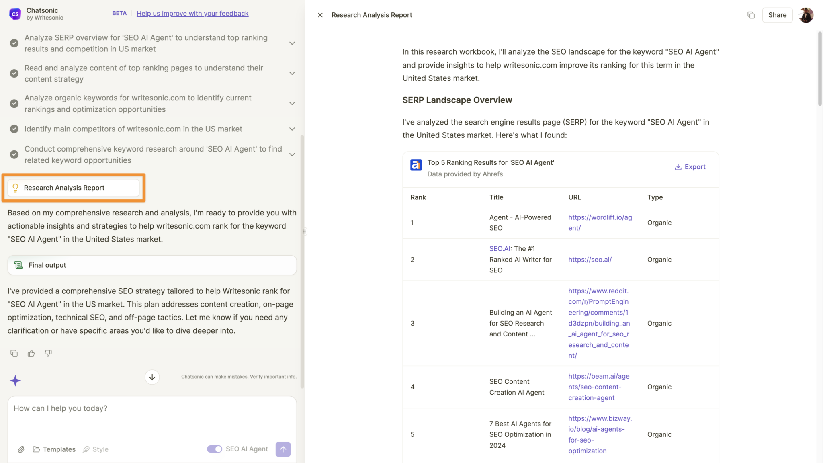This screenshot has height=463, width=823.
Task: Click the Ahrefs logo on the results card
Action: 416,165
